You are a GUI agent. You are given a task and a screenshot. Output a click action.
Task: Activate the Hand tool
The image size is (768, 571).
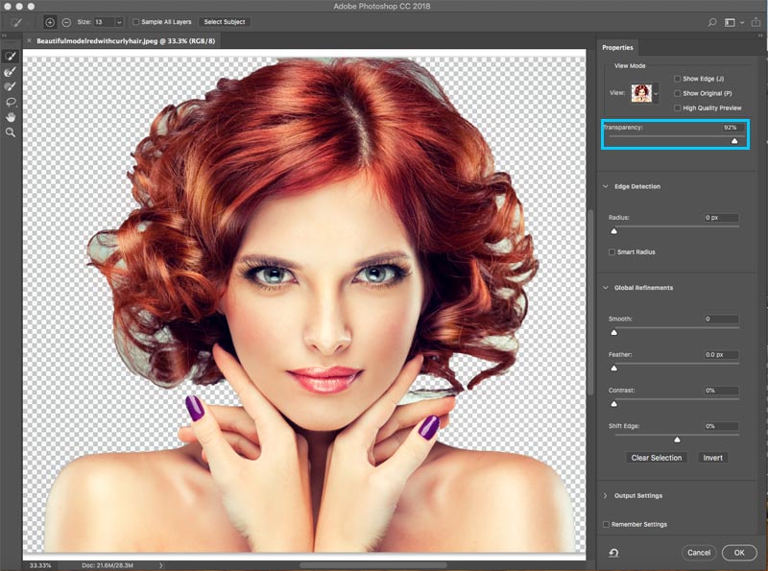click(11, 116)
